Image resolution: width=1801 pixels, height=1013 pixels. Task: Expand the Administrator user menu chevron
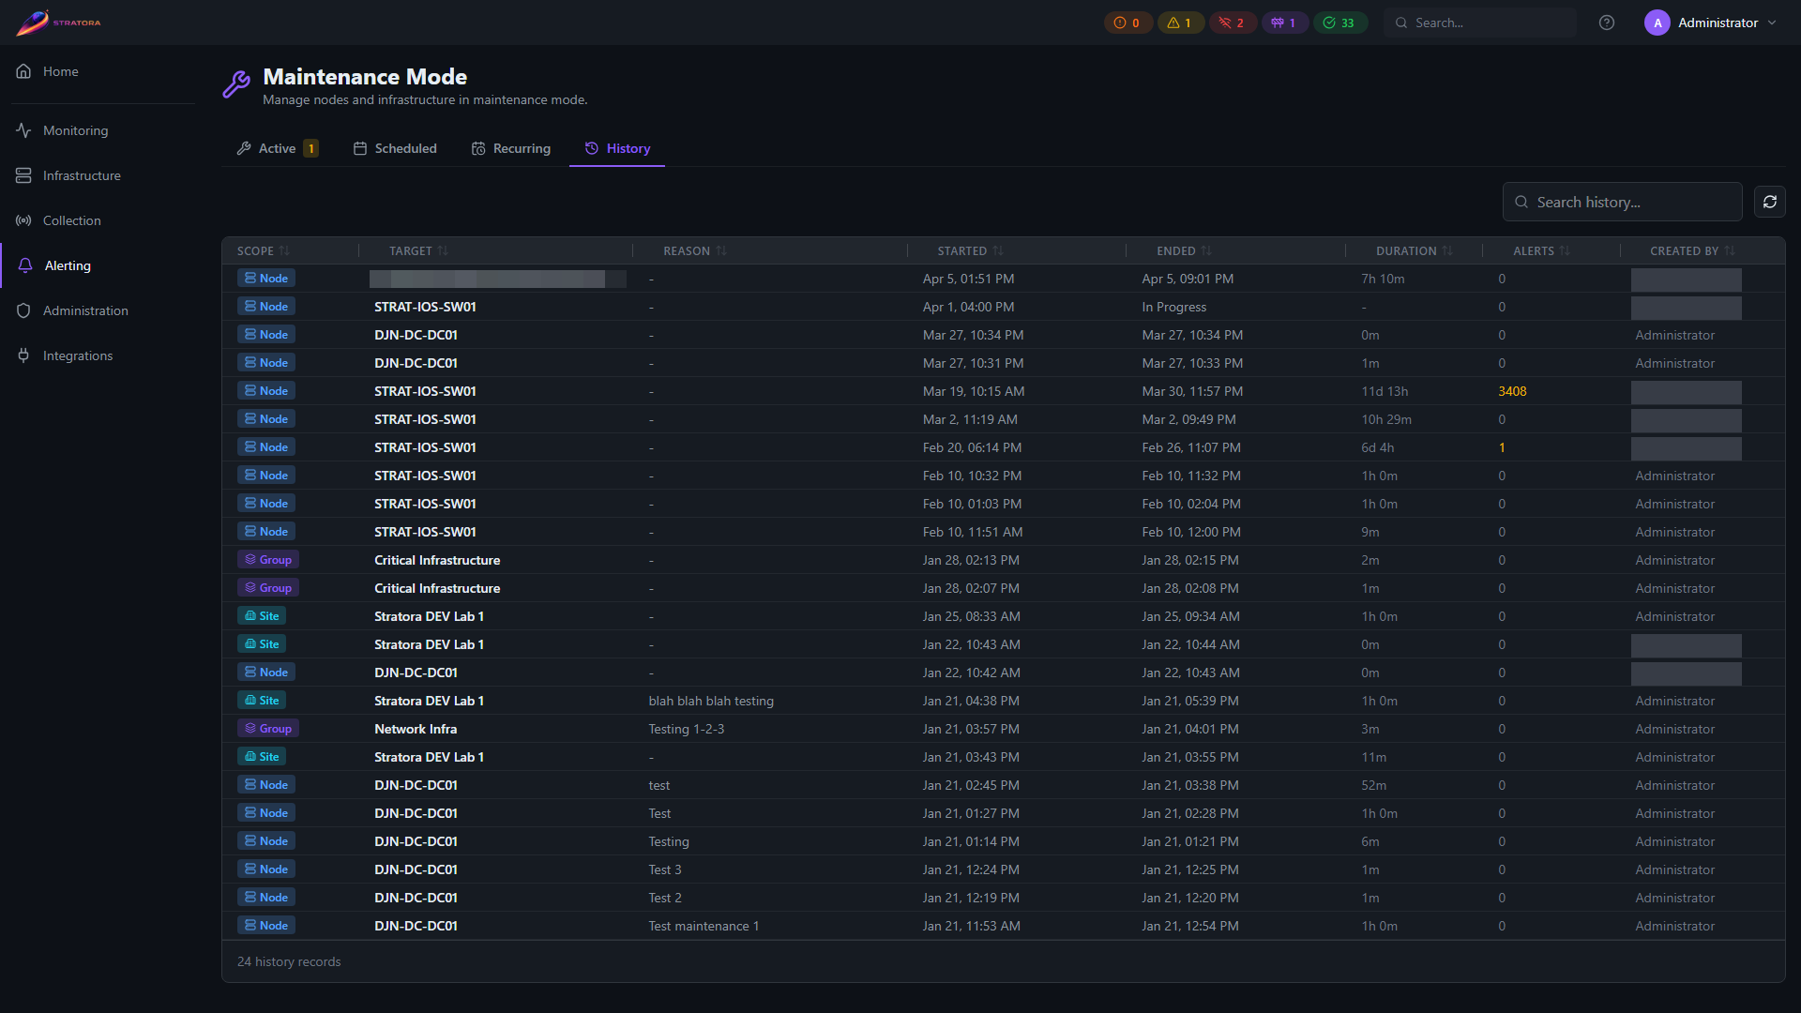(1772, 23)
